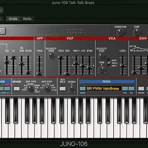Click the SUB oscillator level slider
This screenshot has height=148, width=148.
[x=21, y=65]
